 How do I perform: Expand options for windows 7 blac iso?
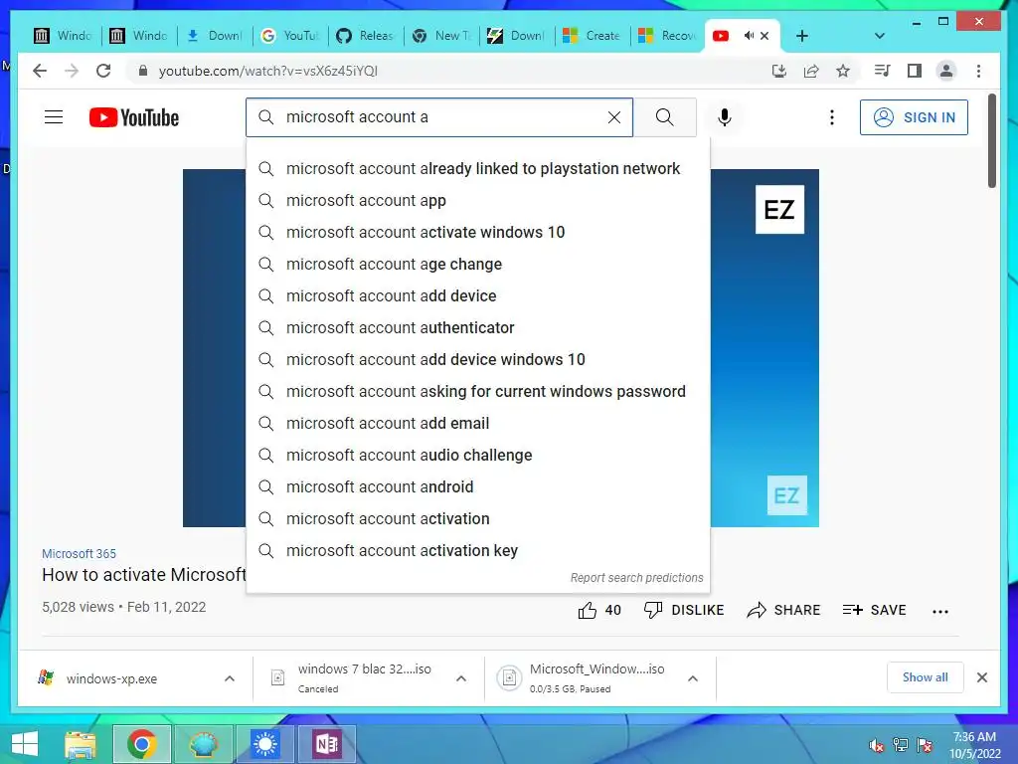click(x=461, y=678)
